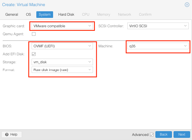
Task: Click the vm_disk storage field
Action: point(62,62)
